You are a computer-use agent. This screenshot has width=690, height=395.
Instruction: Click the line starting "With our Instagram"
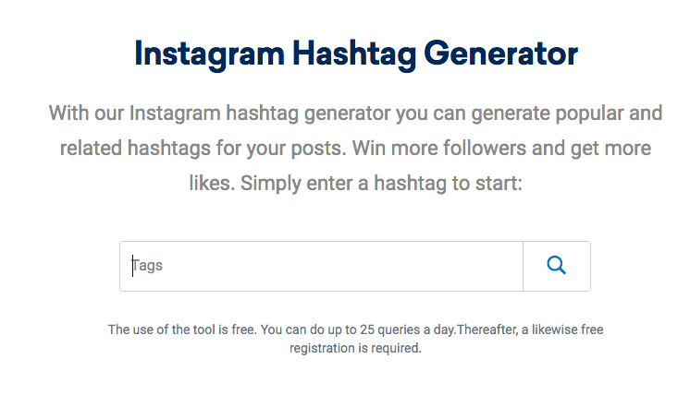[x=356, y=114]
